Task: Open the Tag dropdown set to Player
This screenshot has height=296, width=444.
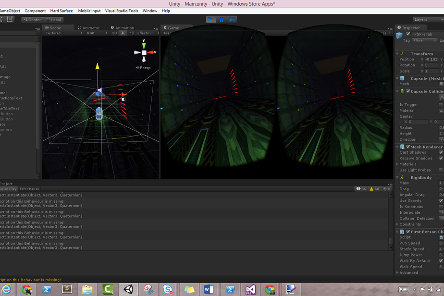Action: pos(424,40)
